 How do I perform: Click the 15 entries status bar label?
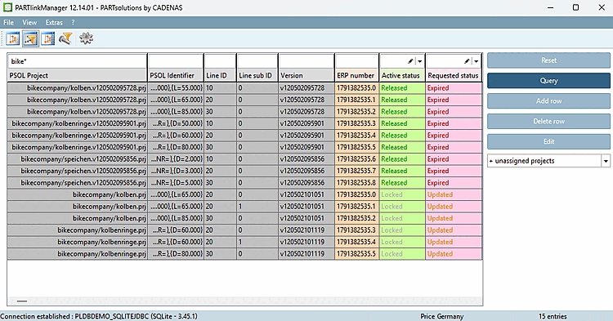[x=553, y=316]
